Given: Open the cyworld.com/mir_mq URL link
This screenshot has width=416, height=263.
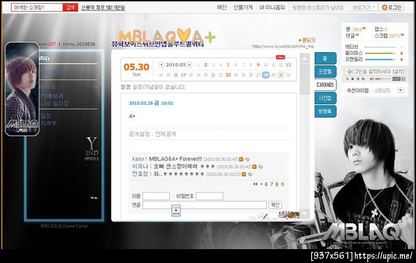Looking at the screenshot, I should (283, 46).
